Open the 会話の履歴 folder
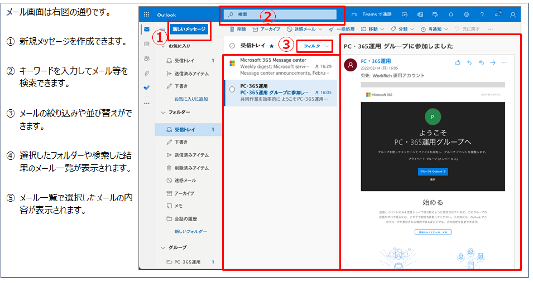Viewport: 533px width, 283px height. [188, 219]
